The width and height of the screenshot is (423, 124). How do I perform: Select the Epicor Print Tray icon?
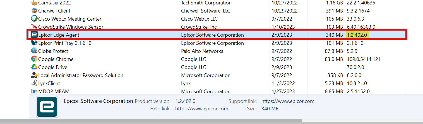(x=34, y=43)
